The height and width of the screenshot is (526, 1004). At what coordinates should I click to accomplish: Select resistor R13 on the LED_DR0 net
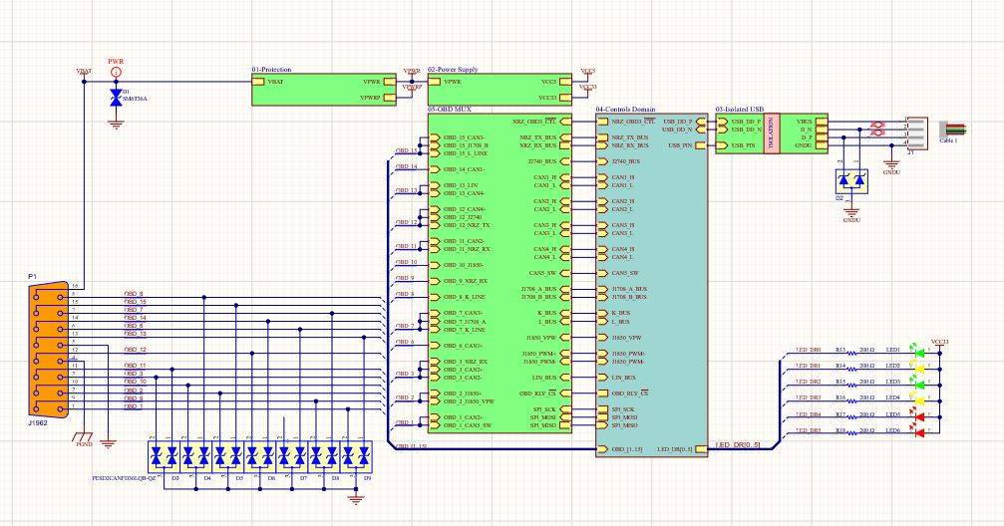click(x=852, y=353)
